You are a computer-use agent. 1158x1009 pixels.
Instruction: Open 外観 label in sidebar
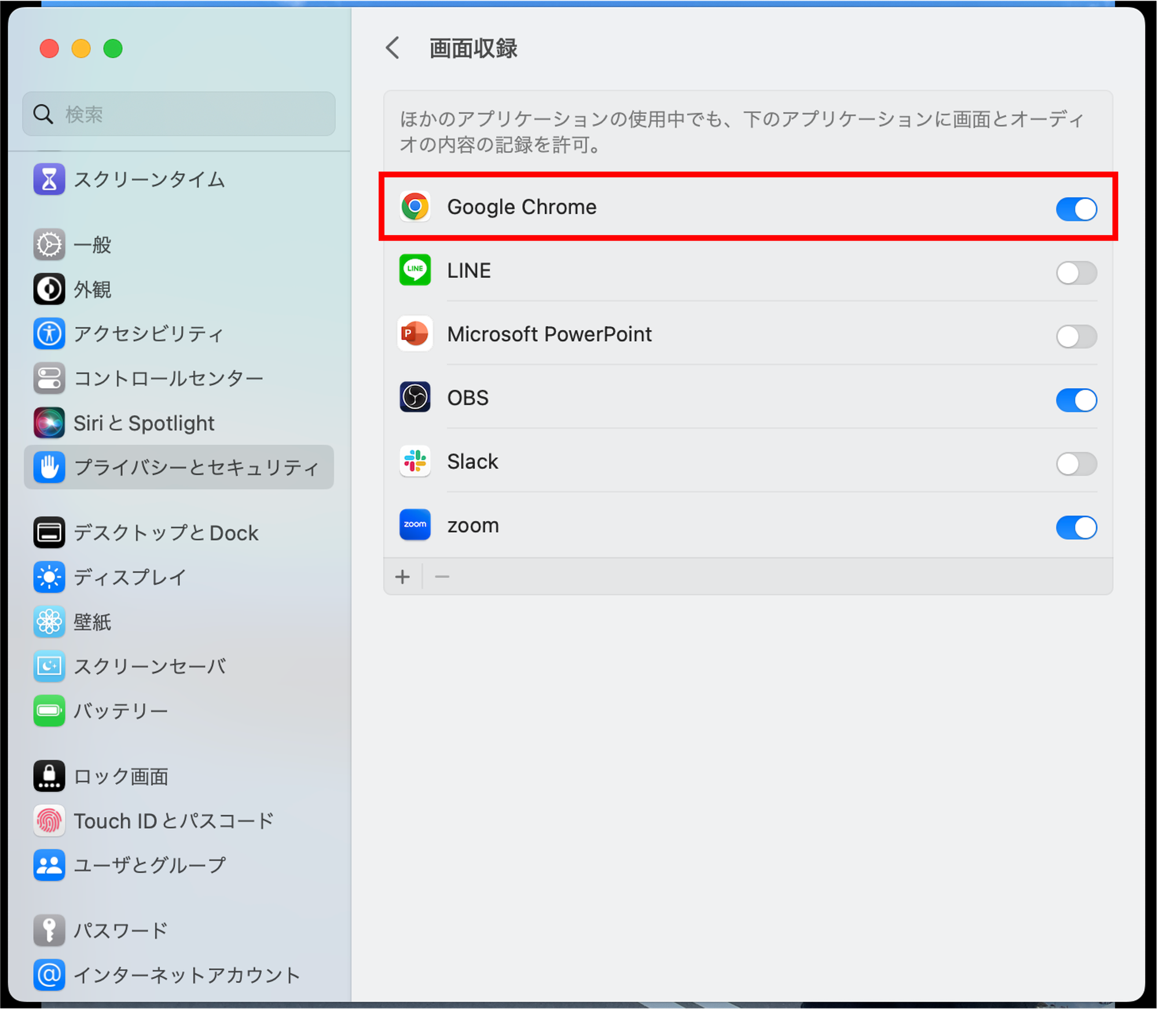(92, 290)
